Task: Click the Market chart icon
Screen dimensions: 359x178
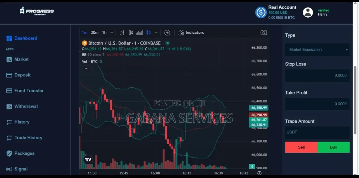Action: (x=9, y=59)
